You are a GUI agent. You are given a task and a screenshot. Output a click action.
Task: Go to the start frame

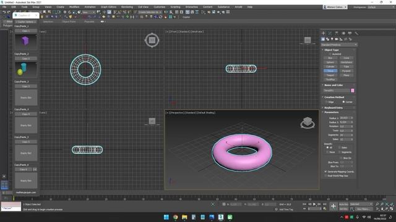[304, 204]
